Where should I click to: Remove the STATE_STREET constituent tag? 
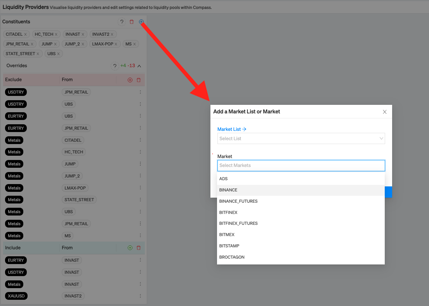[x=38, y=54]
